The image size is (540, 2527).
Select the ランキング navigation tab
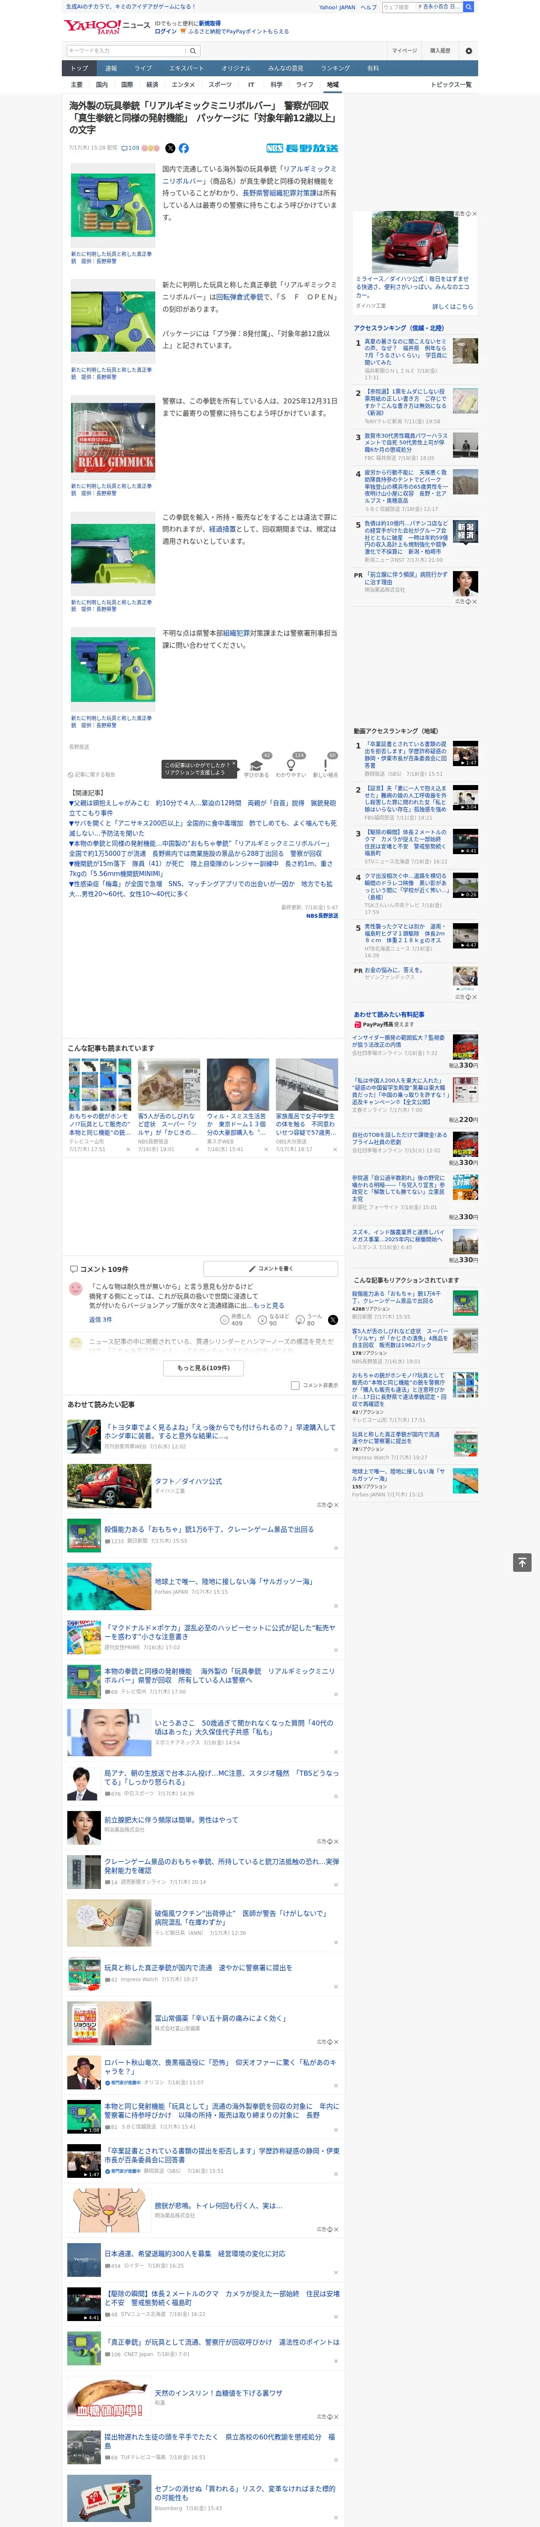(335, 69)
